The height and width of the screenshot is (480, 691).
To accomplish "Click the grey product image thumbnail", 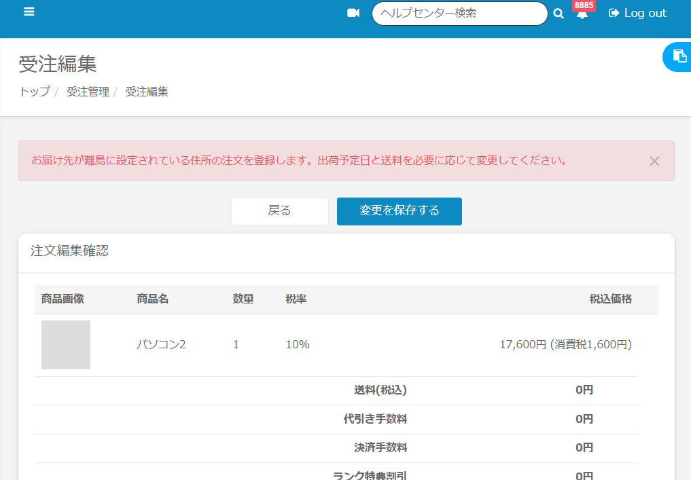I will 66,345.
